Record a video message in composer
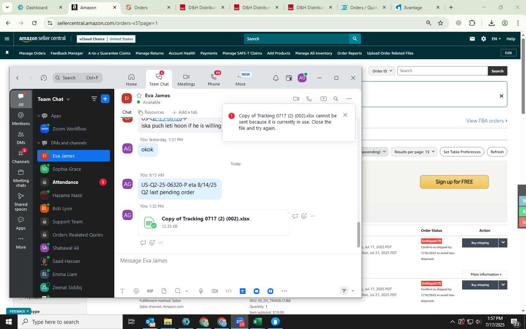Image resolution: width=526 pixels, height=329 pixels. [215, 291]
